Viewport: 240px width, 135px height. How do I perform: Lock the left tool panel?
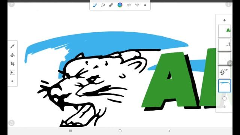pos(12,81)
